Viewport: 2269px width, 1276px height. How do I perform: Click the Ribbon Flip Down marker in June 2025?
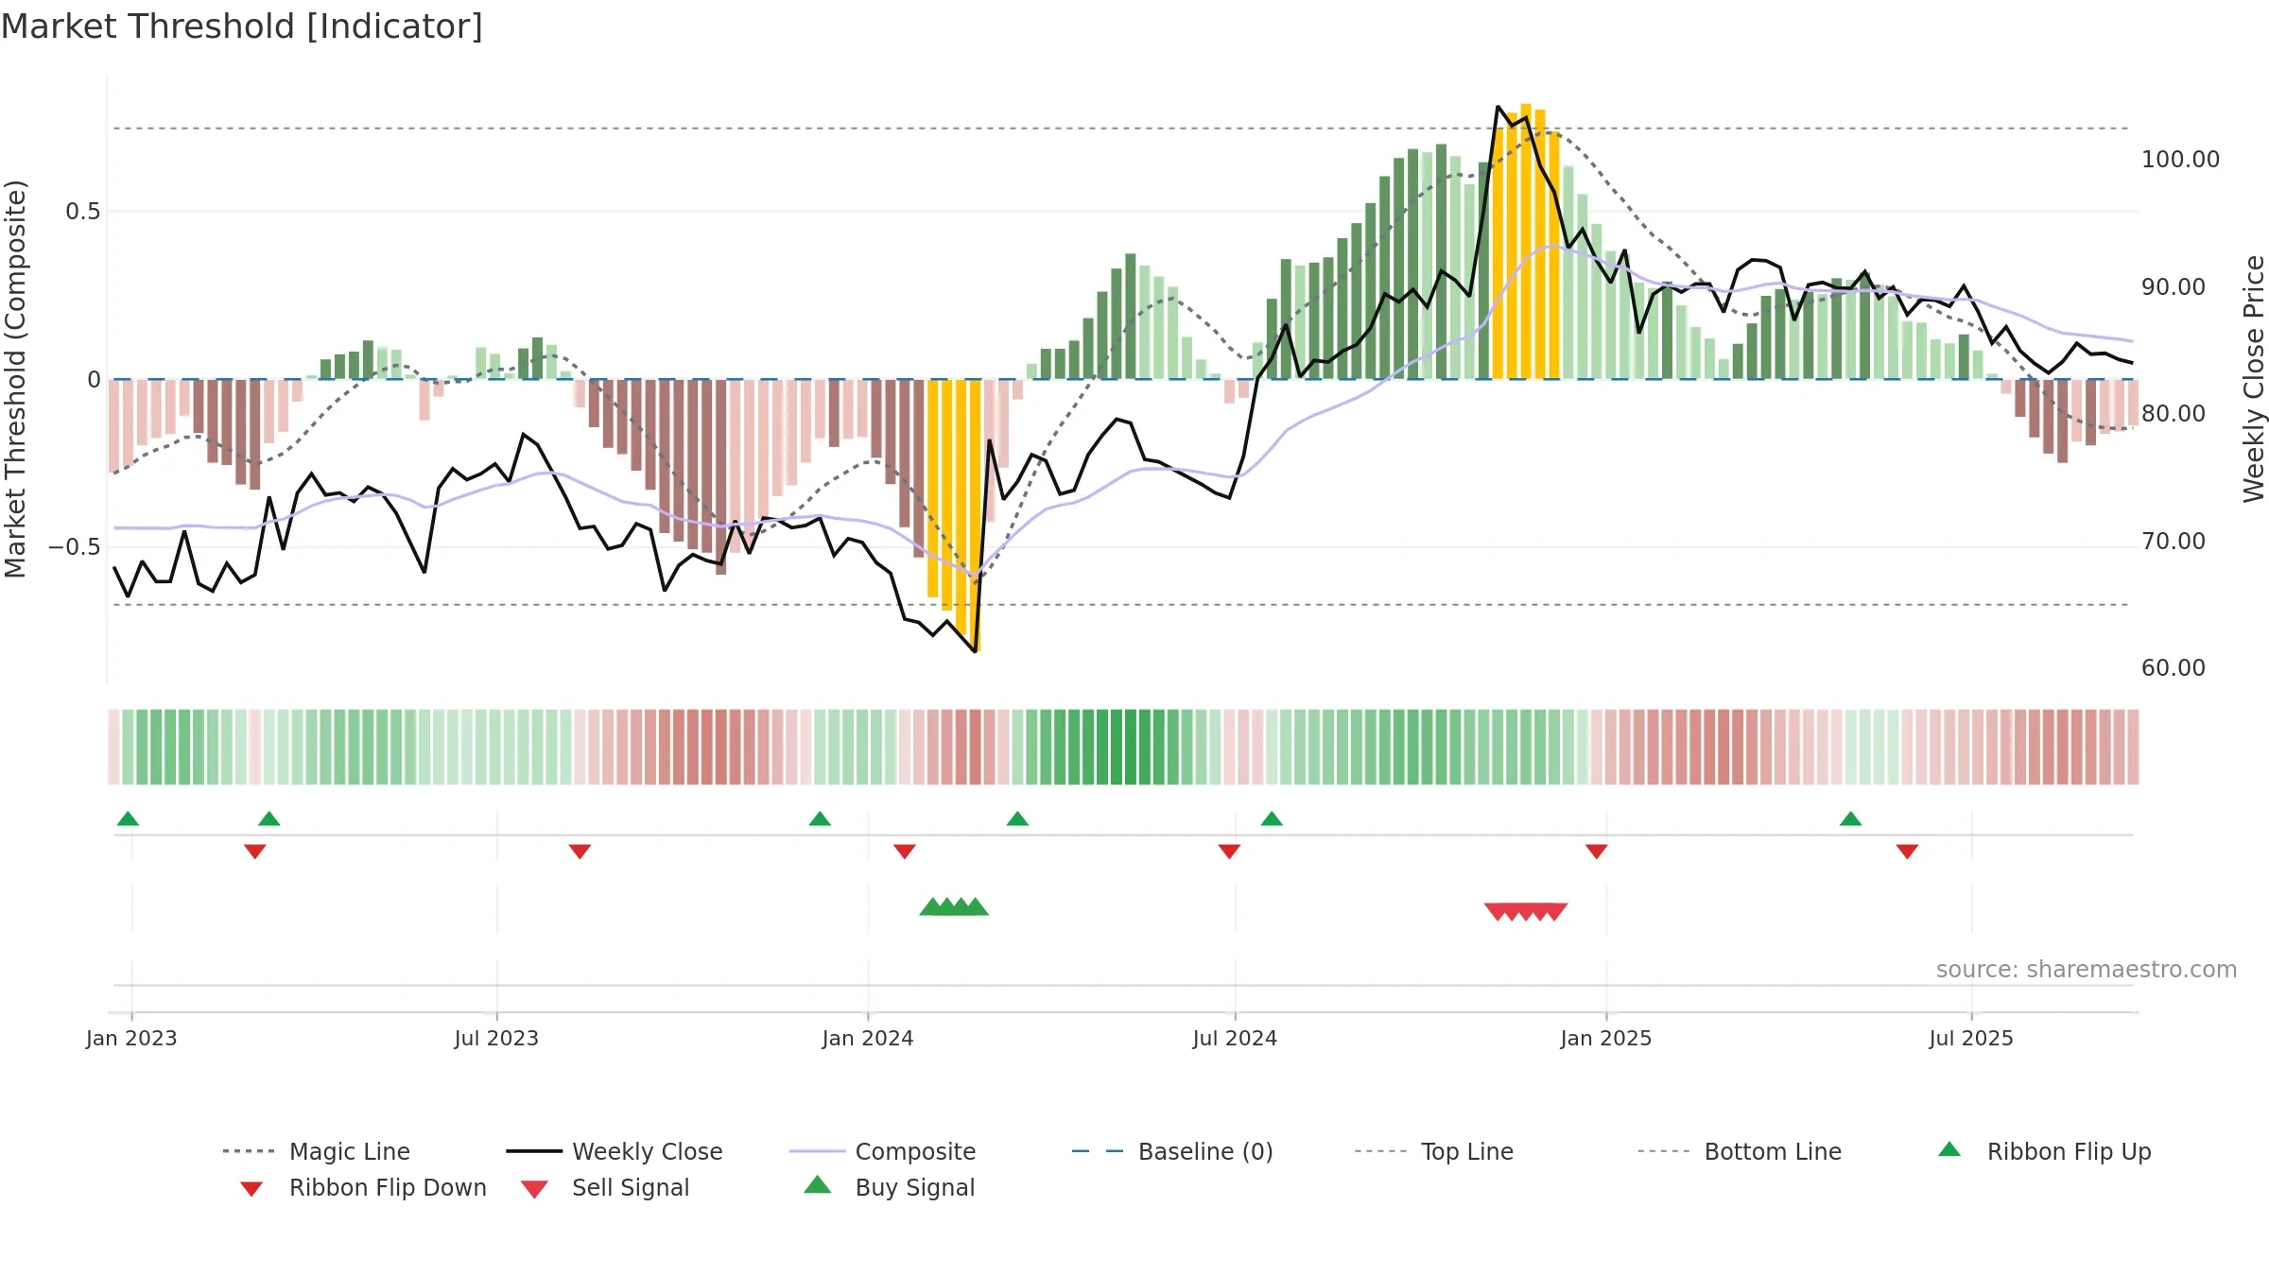coord(1907,852)
